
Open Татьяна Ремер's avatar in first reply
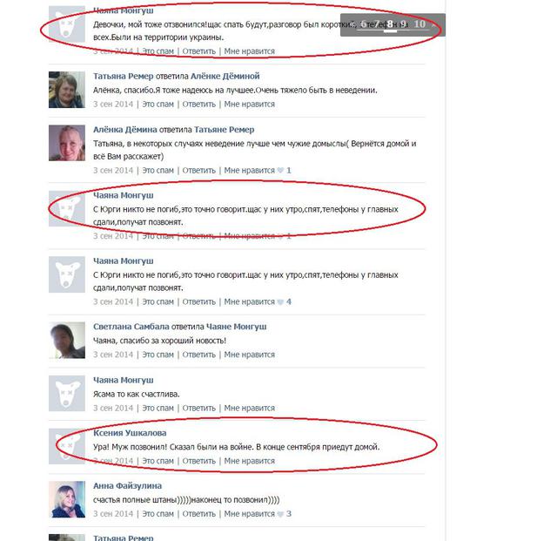click(x=67, y=90)
